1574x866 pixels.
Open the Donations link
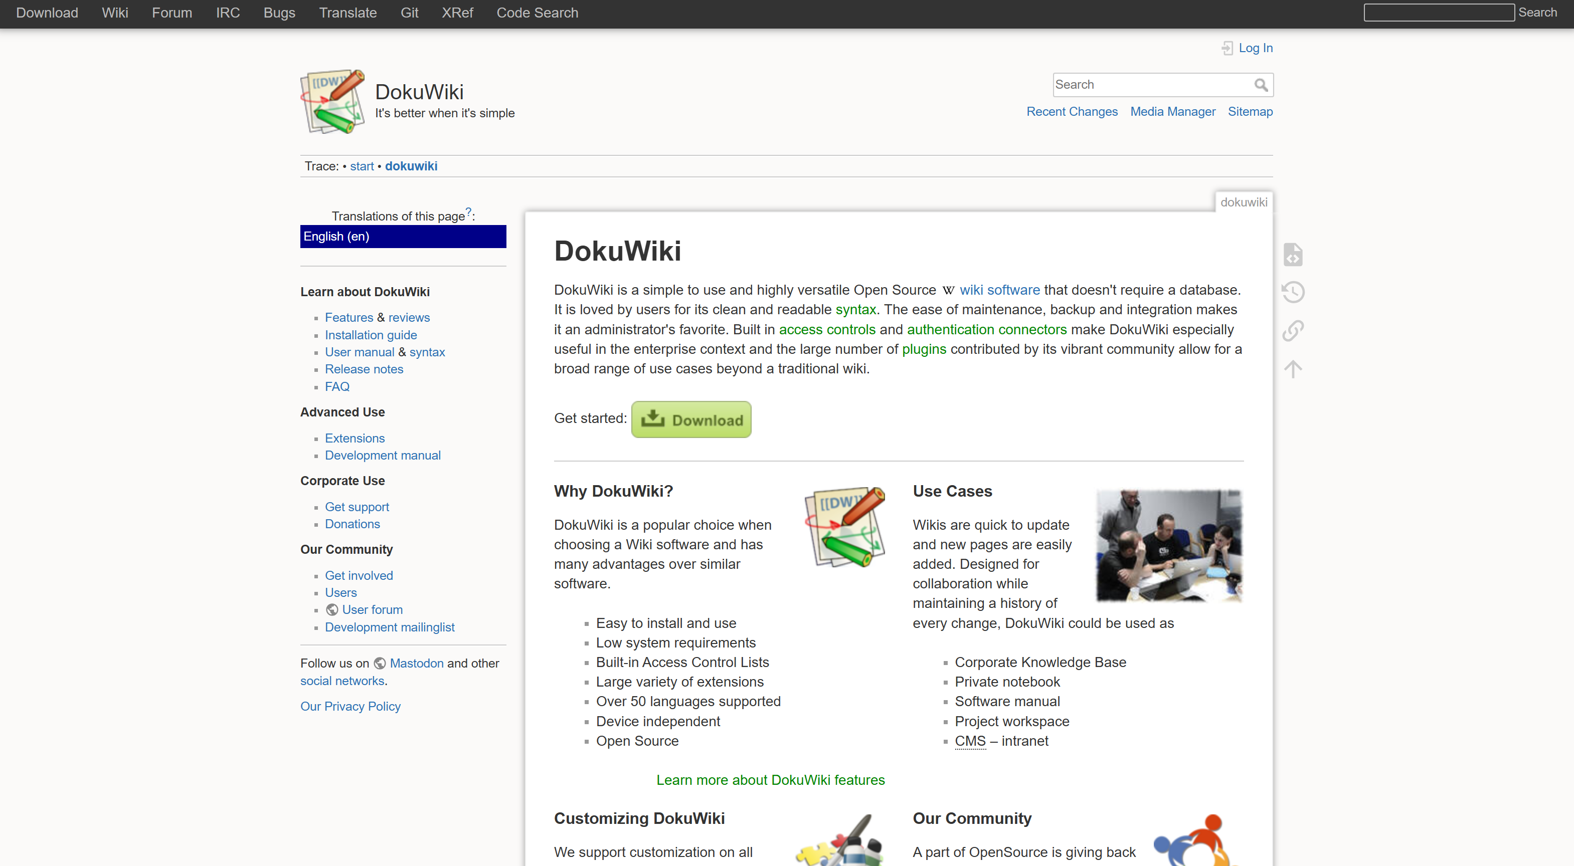pyautogui.click(x=353, y=525)
